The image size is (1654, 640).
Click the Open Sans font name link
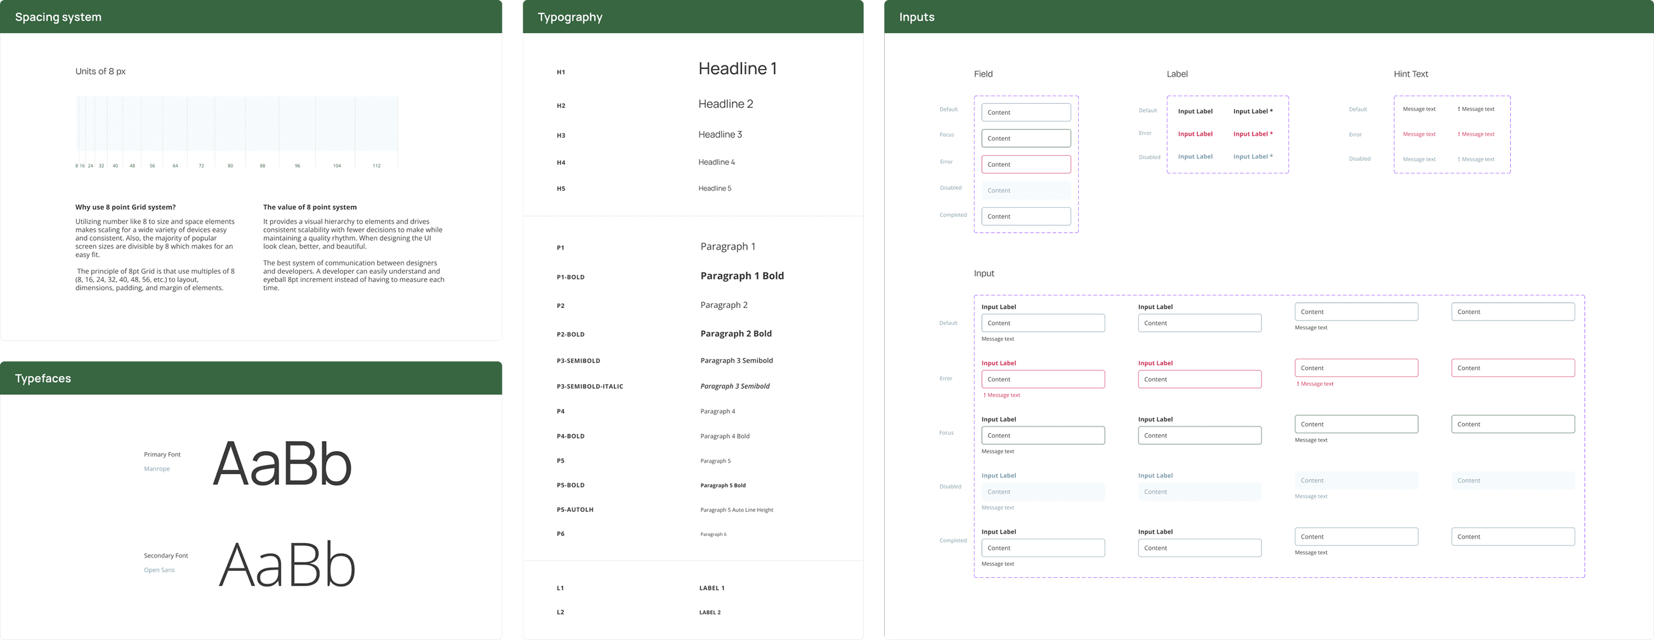[159, 570]
